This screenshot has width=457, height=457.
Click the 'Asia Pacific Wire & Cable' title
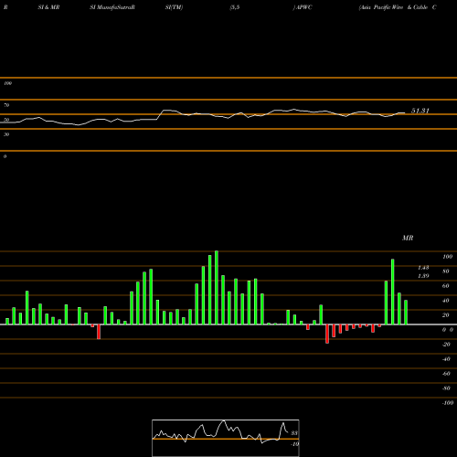click(x=393, y=7)
